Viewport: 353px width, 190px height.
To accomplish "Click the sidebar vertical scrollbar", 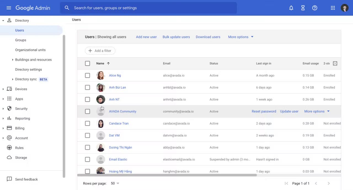I will [64, 106].
